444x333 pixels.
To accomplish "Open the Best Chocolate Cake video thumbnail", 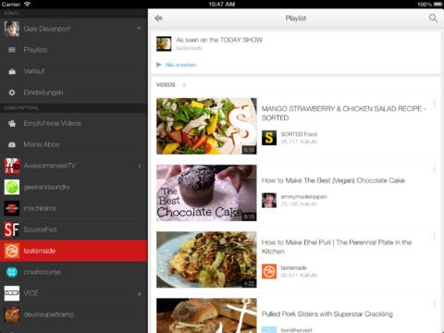I will pos(206,193).
